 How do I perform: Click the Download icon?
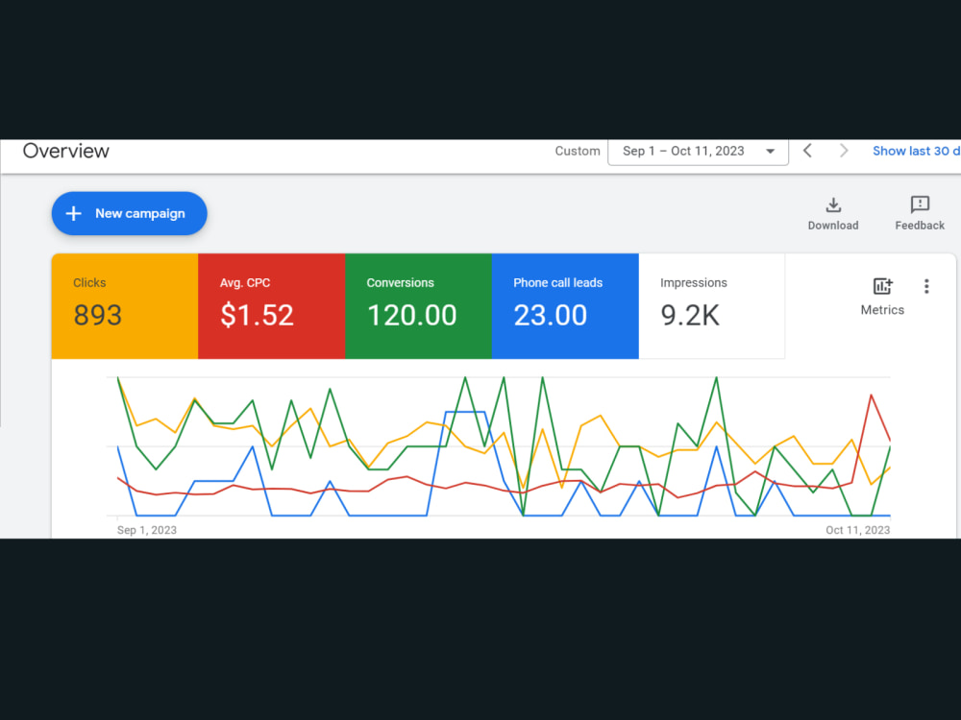point(833,204)
